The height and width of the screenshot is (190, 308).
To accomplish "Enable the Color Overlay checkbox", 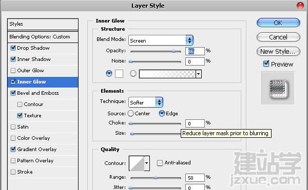I will [x=13, y=138].
